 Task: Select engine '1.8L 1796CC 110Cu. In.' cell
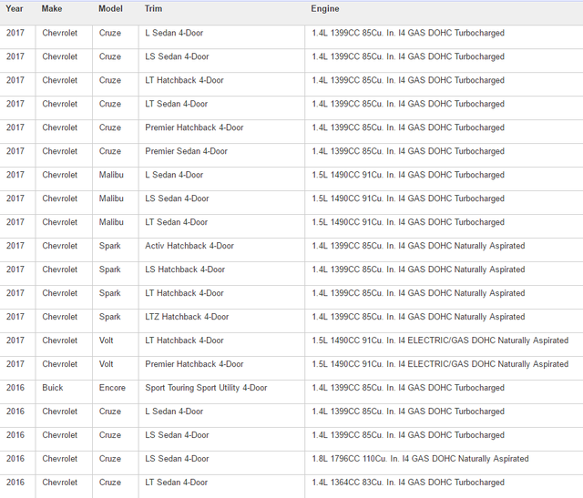(420, 459)
